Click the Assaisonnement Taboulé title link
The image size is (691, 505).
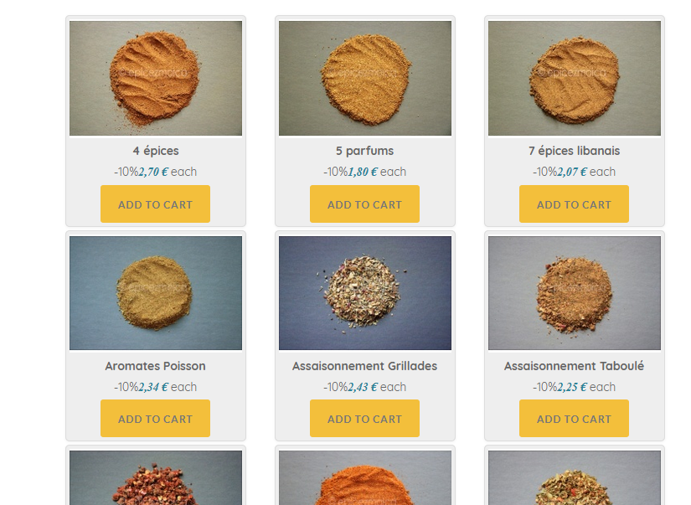(x=575, y=366)
